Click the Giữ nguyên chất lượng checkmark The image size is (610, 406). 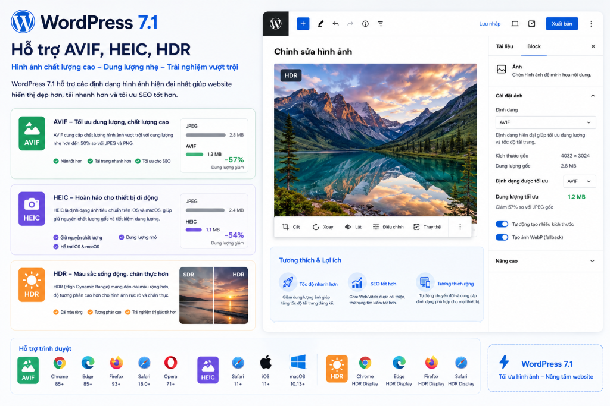click(56, 237)
